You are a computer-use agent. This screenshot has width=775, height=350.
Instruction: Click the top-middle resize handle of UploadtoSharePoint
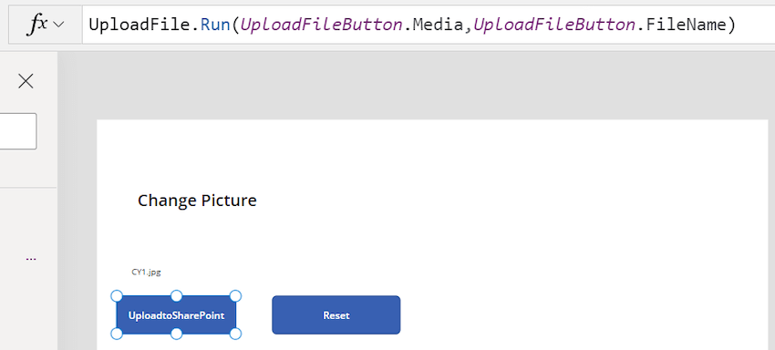(177, 296)
